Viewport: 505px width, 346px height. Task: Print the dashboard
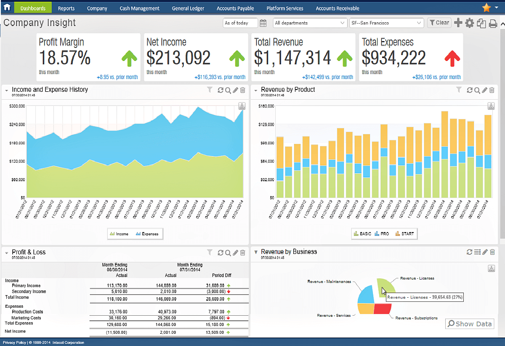point(492,23)
